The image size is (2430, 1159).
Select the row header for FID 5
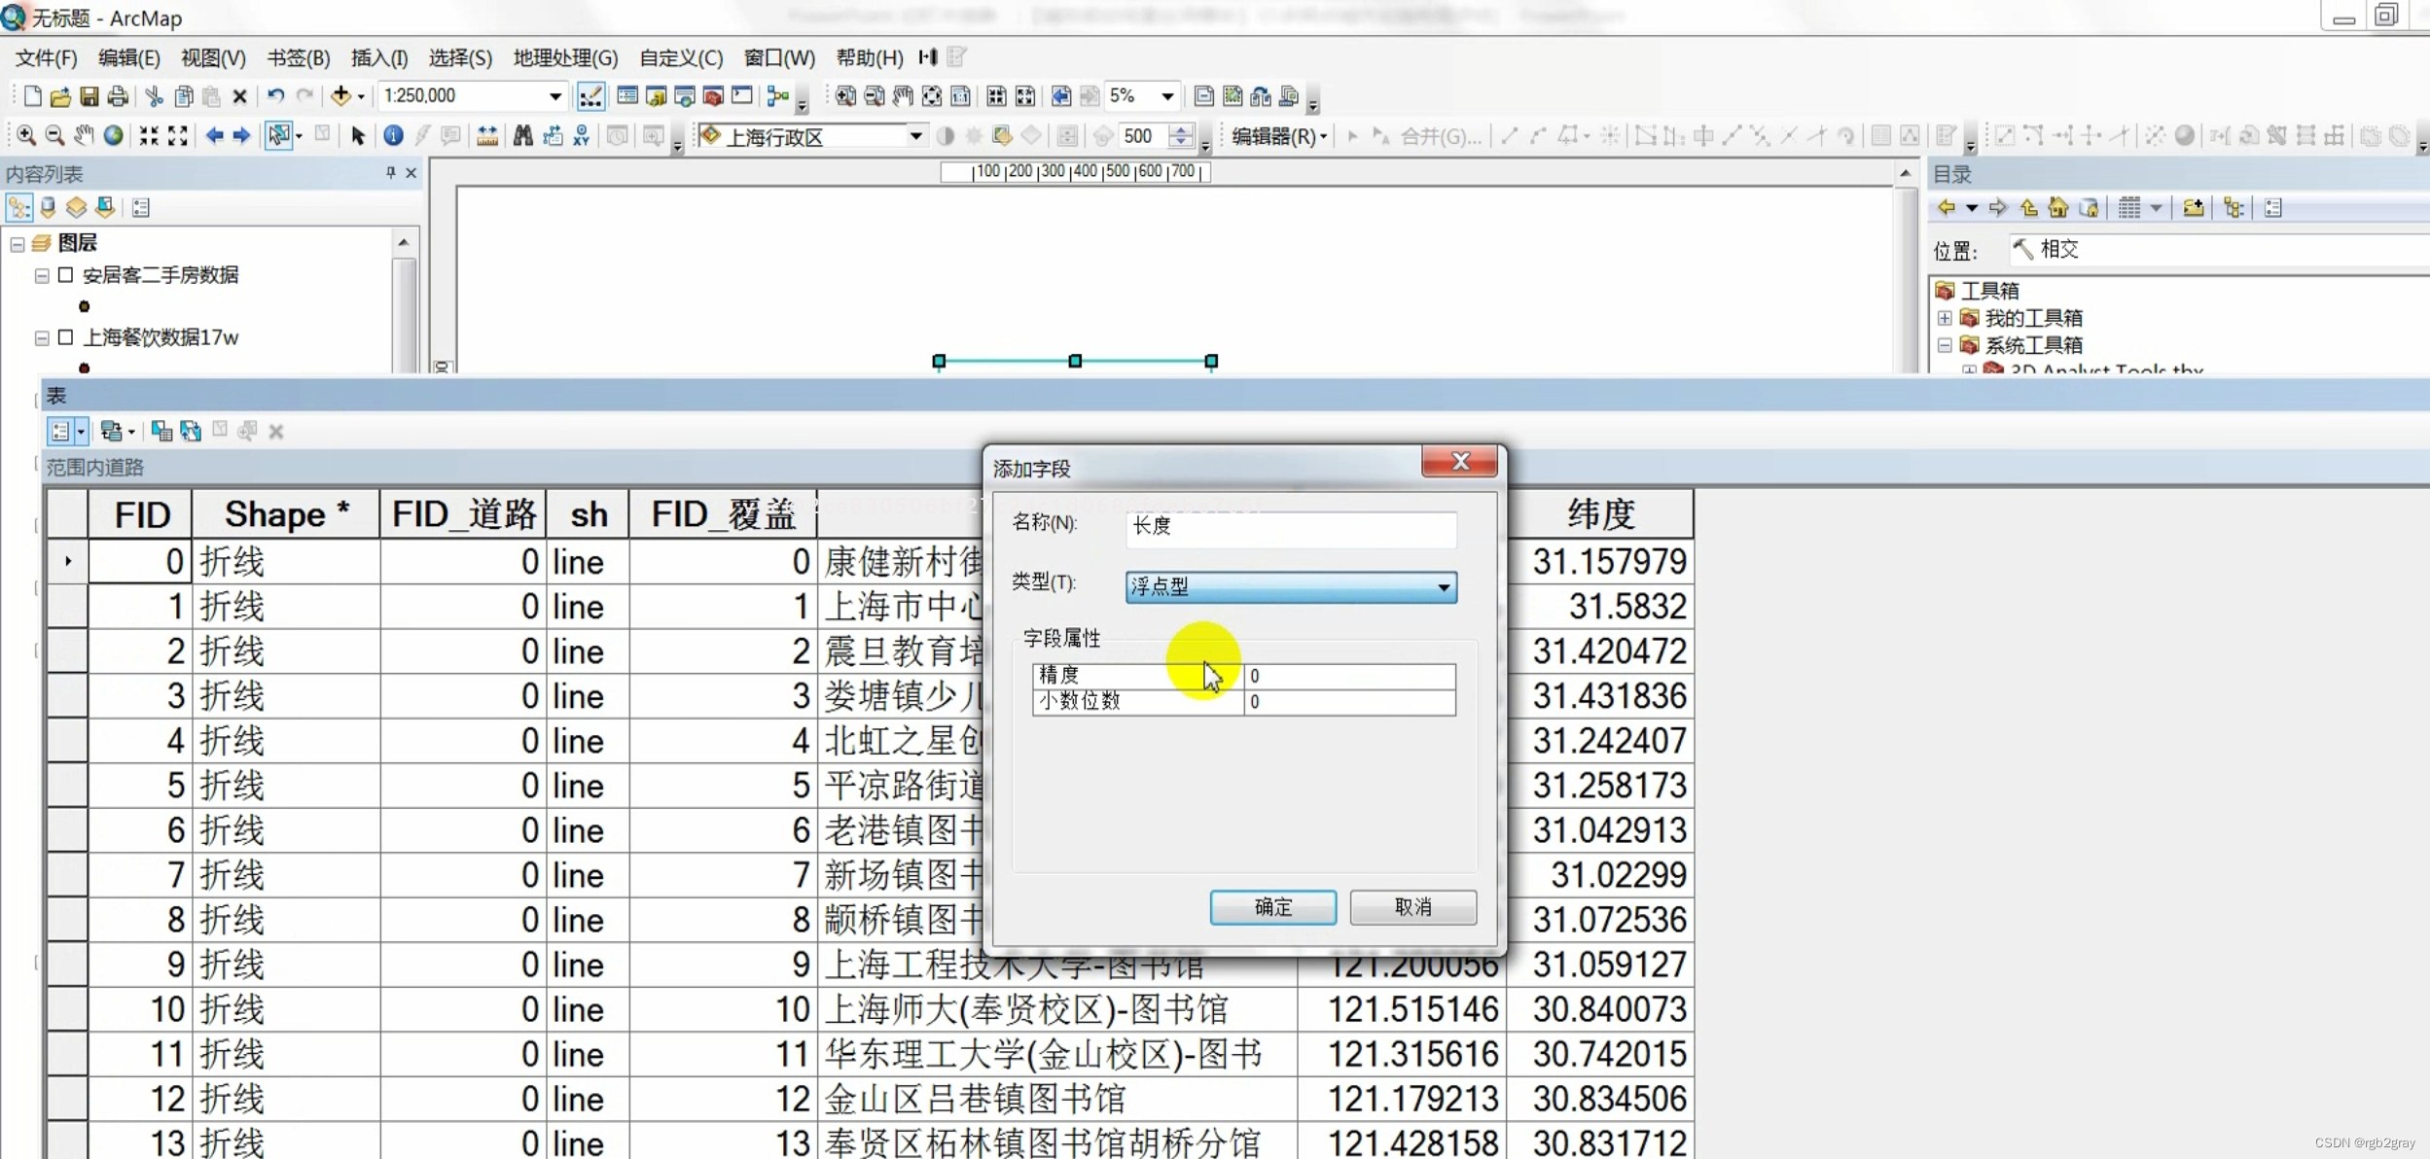67,786
